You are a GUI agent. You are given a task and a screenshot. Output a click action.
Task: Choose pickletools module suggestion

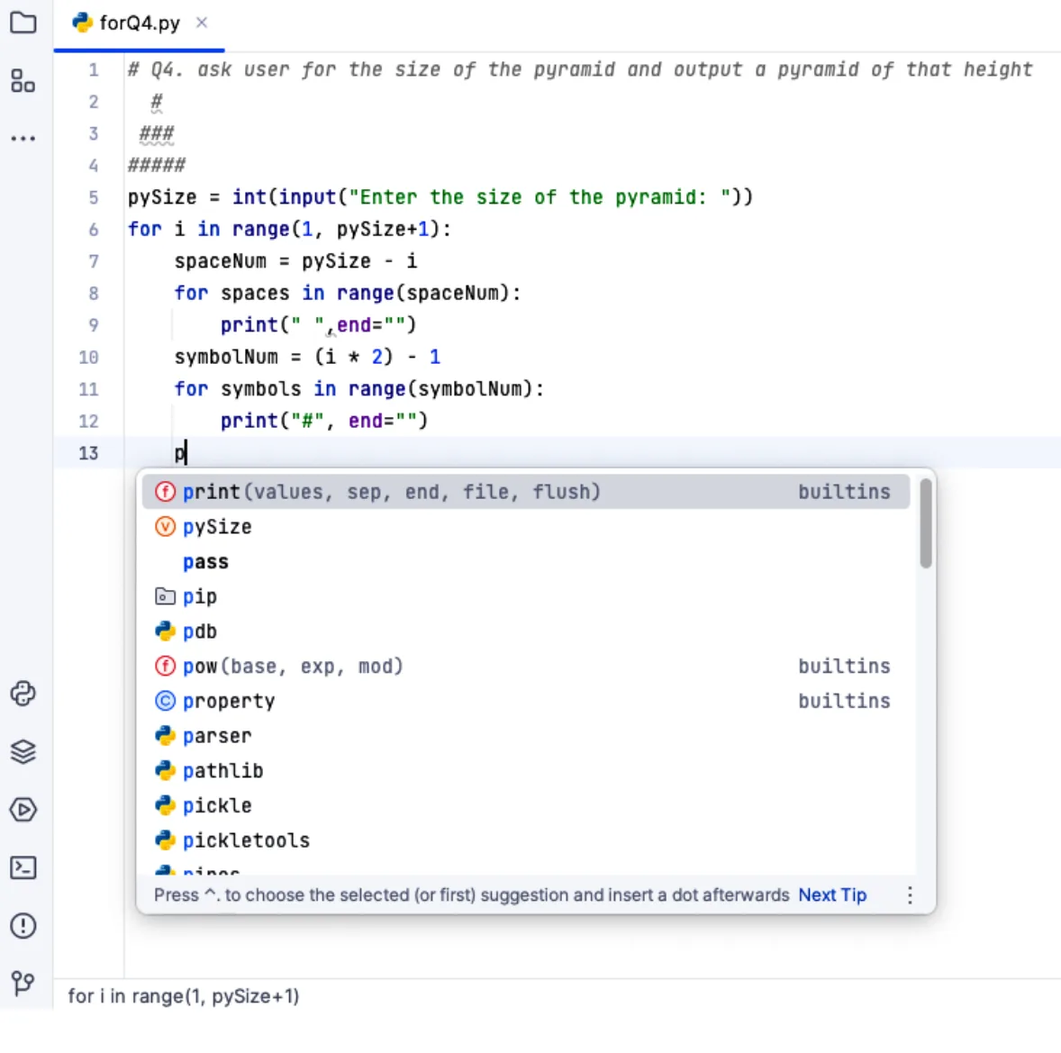tap(525, 840)
